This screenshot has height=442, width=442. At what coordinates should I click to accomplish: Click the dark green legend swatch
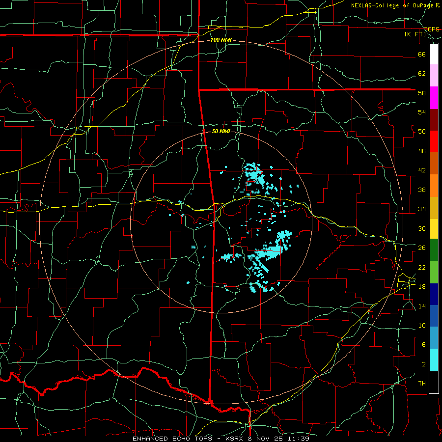click(434, 250)
